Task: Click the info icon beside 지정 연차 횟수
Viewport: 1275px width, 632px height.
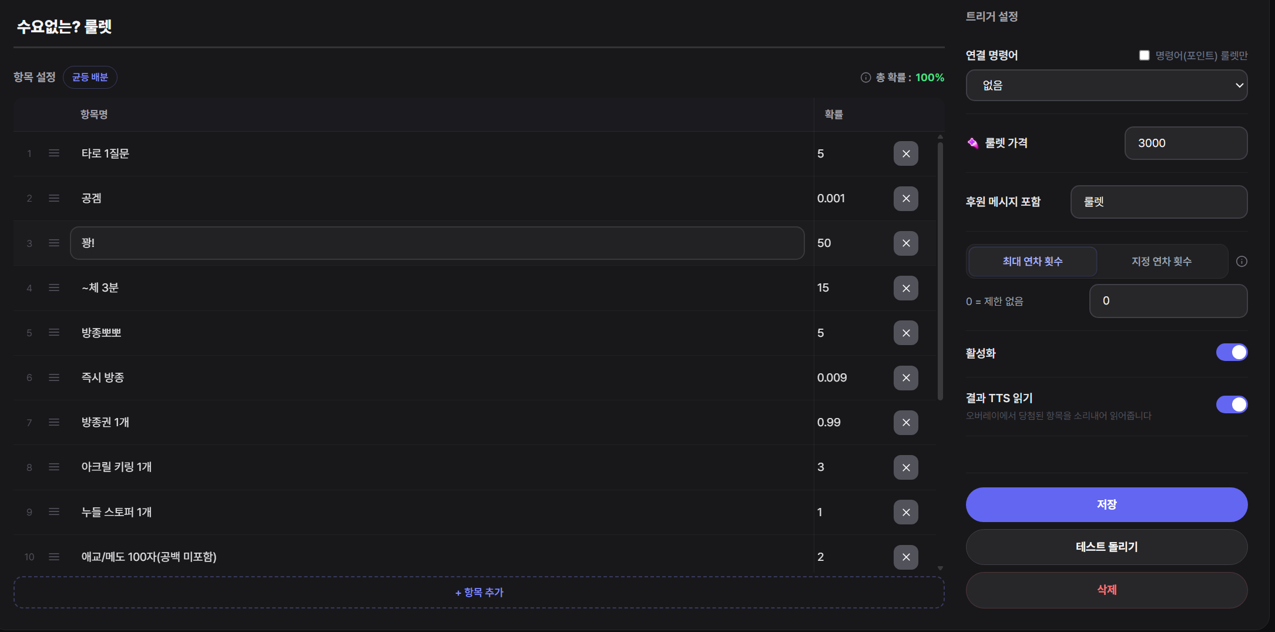Action: click(1242, 262)
